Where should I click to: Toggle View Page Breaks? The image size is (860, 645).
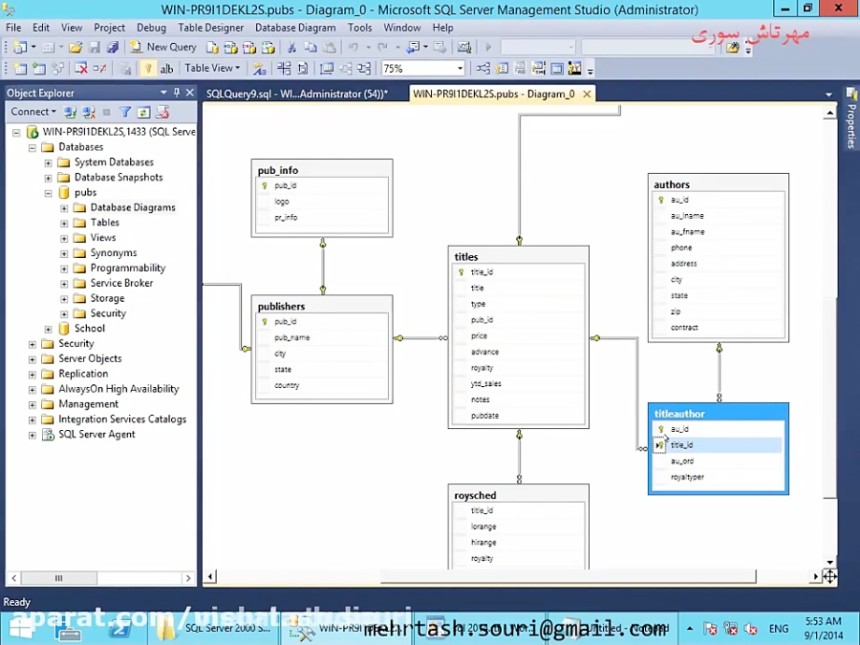pos(284,69)
